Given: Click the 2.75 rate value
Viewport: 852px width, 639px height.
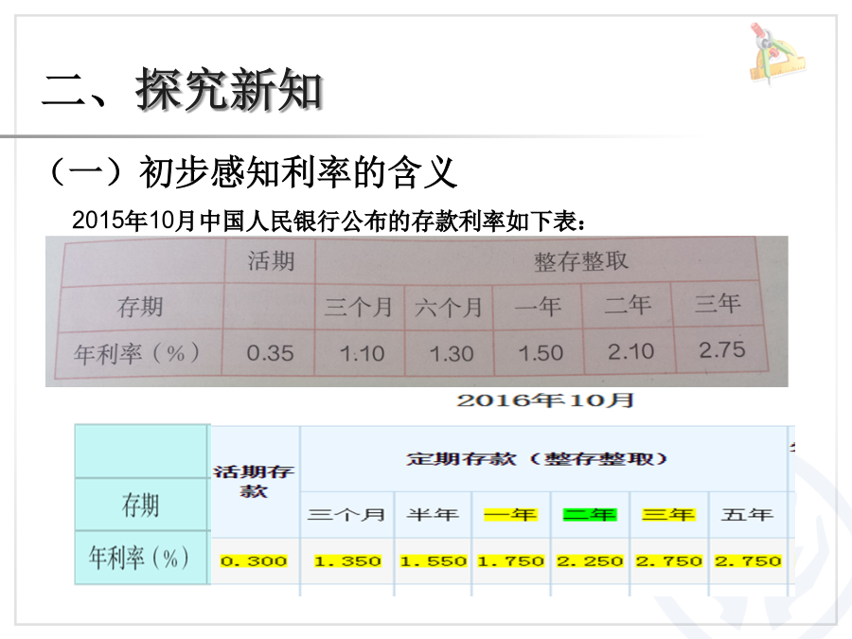Looking at the screenshot, I should point(722,349).
